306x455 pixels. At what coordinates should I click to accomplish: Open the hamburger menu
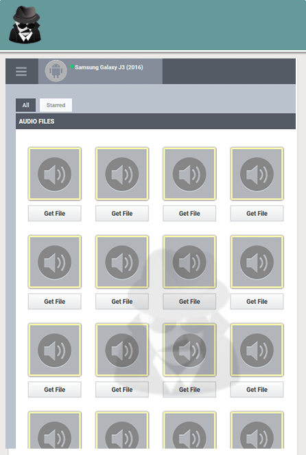(21, 71)
